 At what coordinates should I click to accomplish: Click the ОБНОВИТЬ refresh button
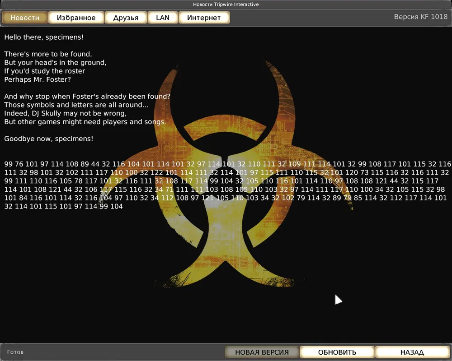337,352
